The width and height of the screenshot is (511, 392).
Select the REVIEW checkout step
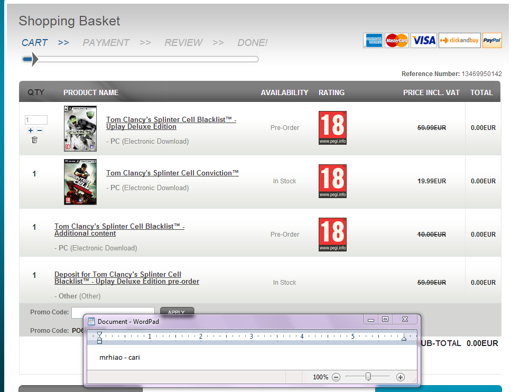tap(183, 43)
